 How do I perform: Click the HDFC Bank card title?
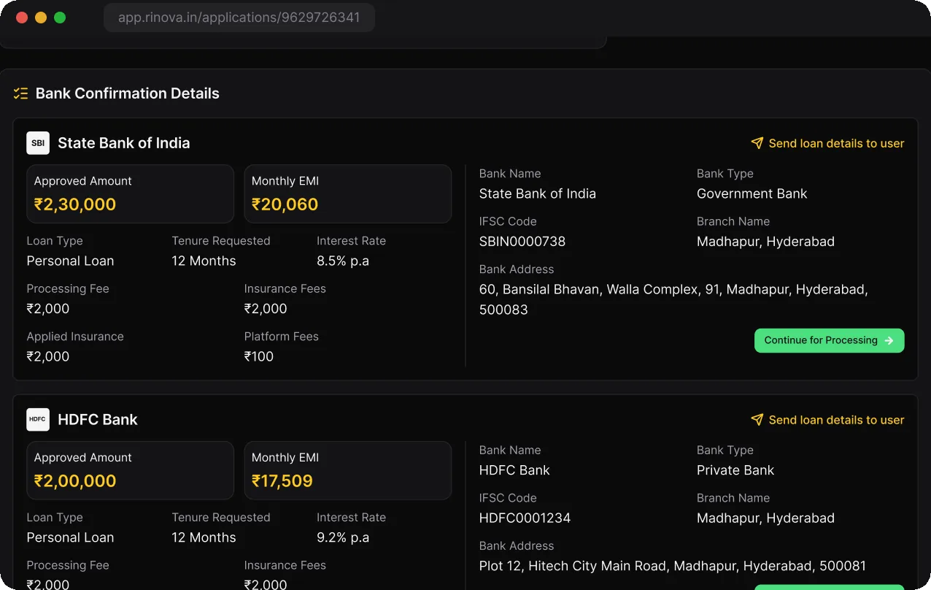98,420
